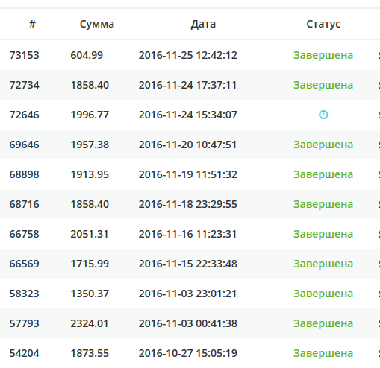
Task: Click the Завершена status of order 66758
Action: [x=323, y=234]
